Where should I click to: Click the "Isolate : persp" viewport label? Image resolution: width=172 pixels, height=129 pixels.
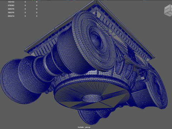point(84,127)
